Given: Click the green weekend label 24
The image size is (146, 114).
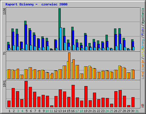Looking at the screenshot, I should (107, 111).
